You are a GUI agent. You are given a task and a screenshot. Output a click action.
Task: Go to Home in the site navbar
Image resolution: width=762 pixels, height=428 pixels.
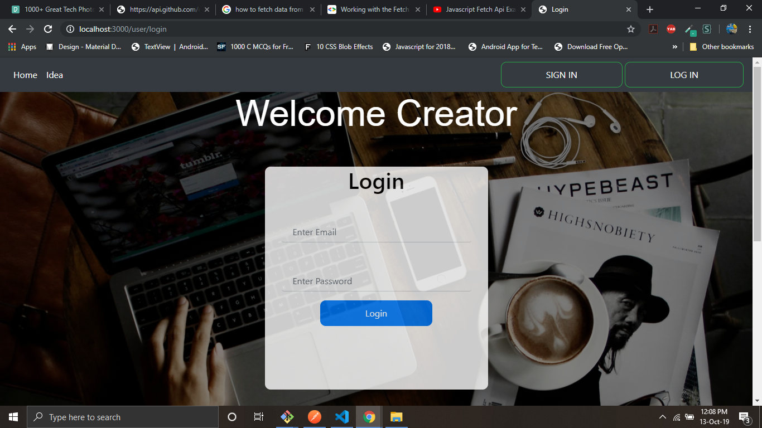(25, 75)
